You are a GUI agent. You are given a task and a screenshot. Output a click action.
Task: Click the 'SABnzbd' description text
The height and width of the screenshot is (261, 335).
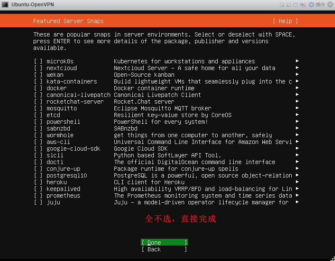[x=126, y=128]
